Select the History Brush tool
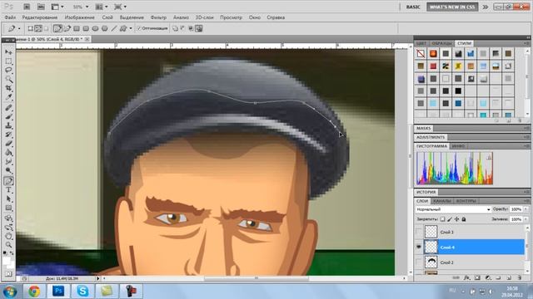 click(8, 135)
